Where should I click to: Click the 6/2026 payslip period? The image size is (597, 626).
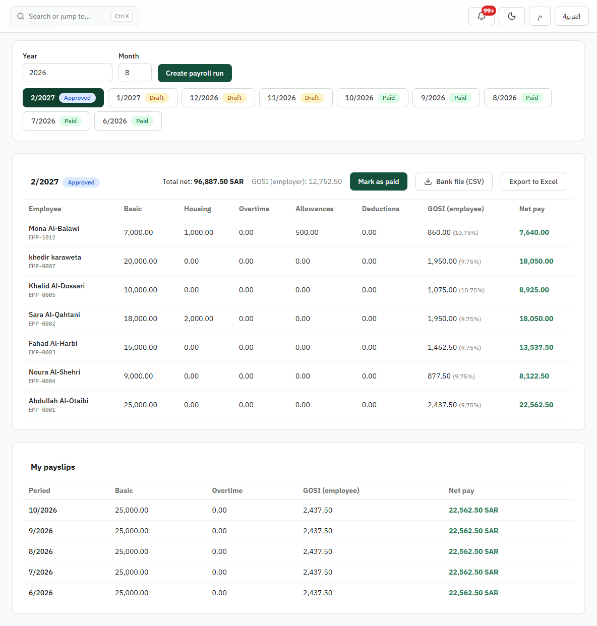point(41,593)
